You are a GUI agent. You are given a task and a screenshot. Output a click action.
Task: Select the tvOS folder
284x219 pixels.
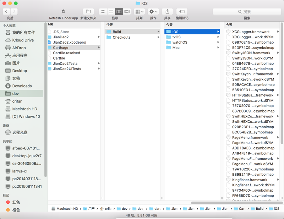(x=192, y=37)
